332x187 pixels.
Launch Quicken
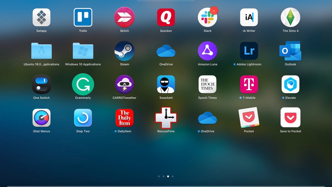pos(166,17)
